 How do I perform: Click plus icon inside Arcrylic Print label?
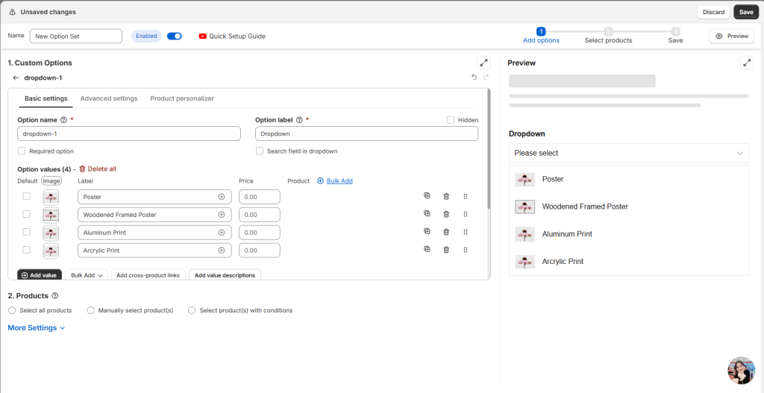pos(221,251)
